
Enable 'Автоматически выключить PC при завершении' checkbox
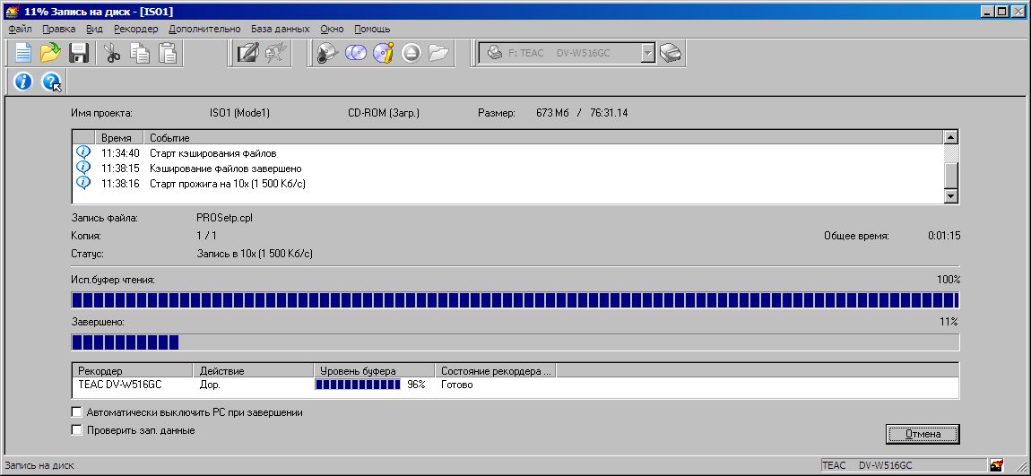tap(75, 412)
